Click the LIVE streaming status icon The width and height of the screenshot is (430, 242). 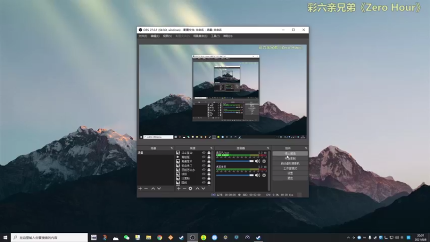click(x=213, y=195)
